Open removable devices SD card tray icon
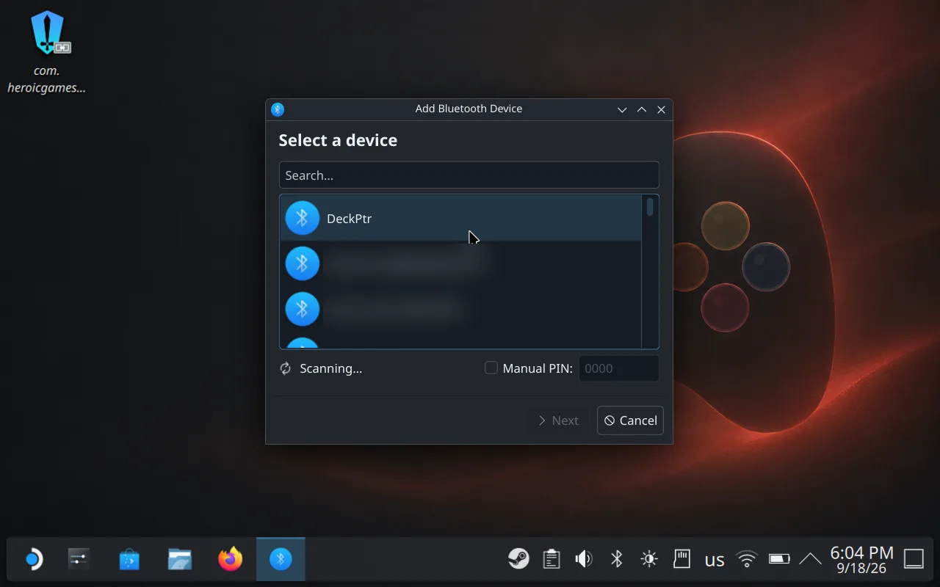 [681, 559]
